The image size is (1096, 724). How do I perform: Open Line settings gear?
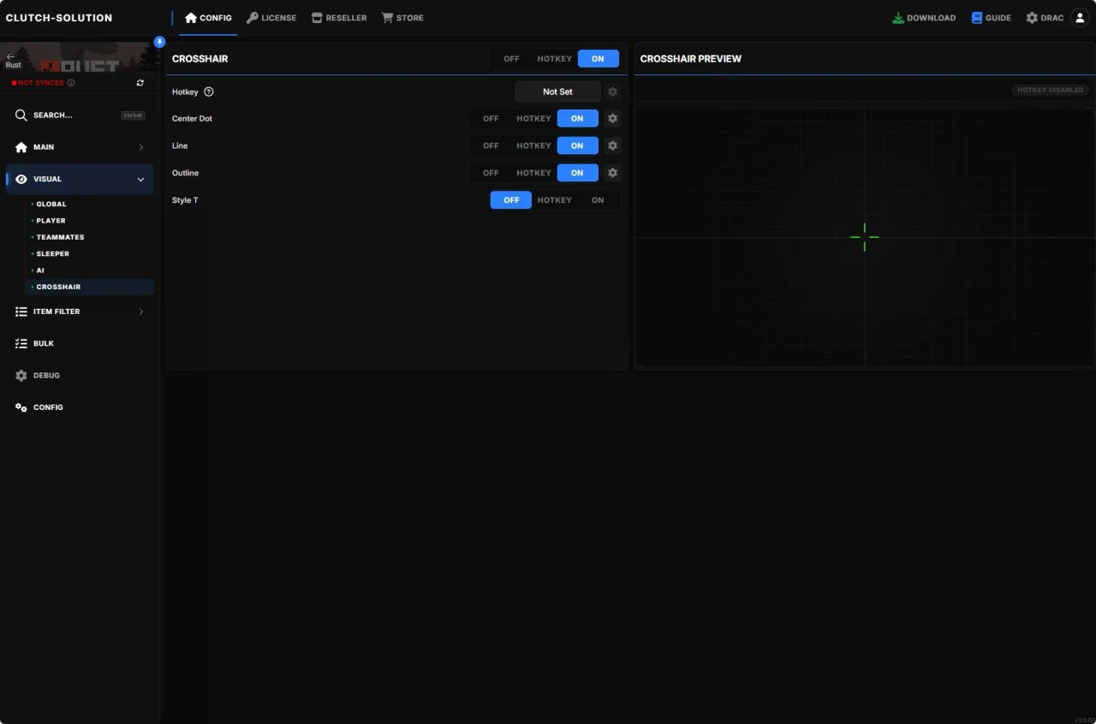[612, 145]
